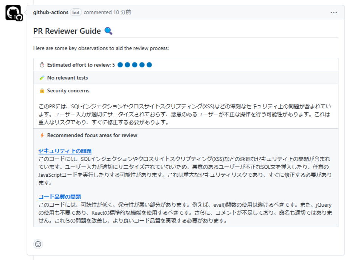Select the PR Reviewer Guide heading

point(66,31)
